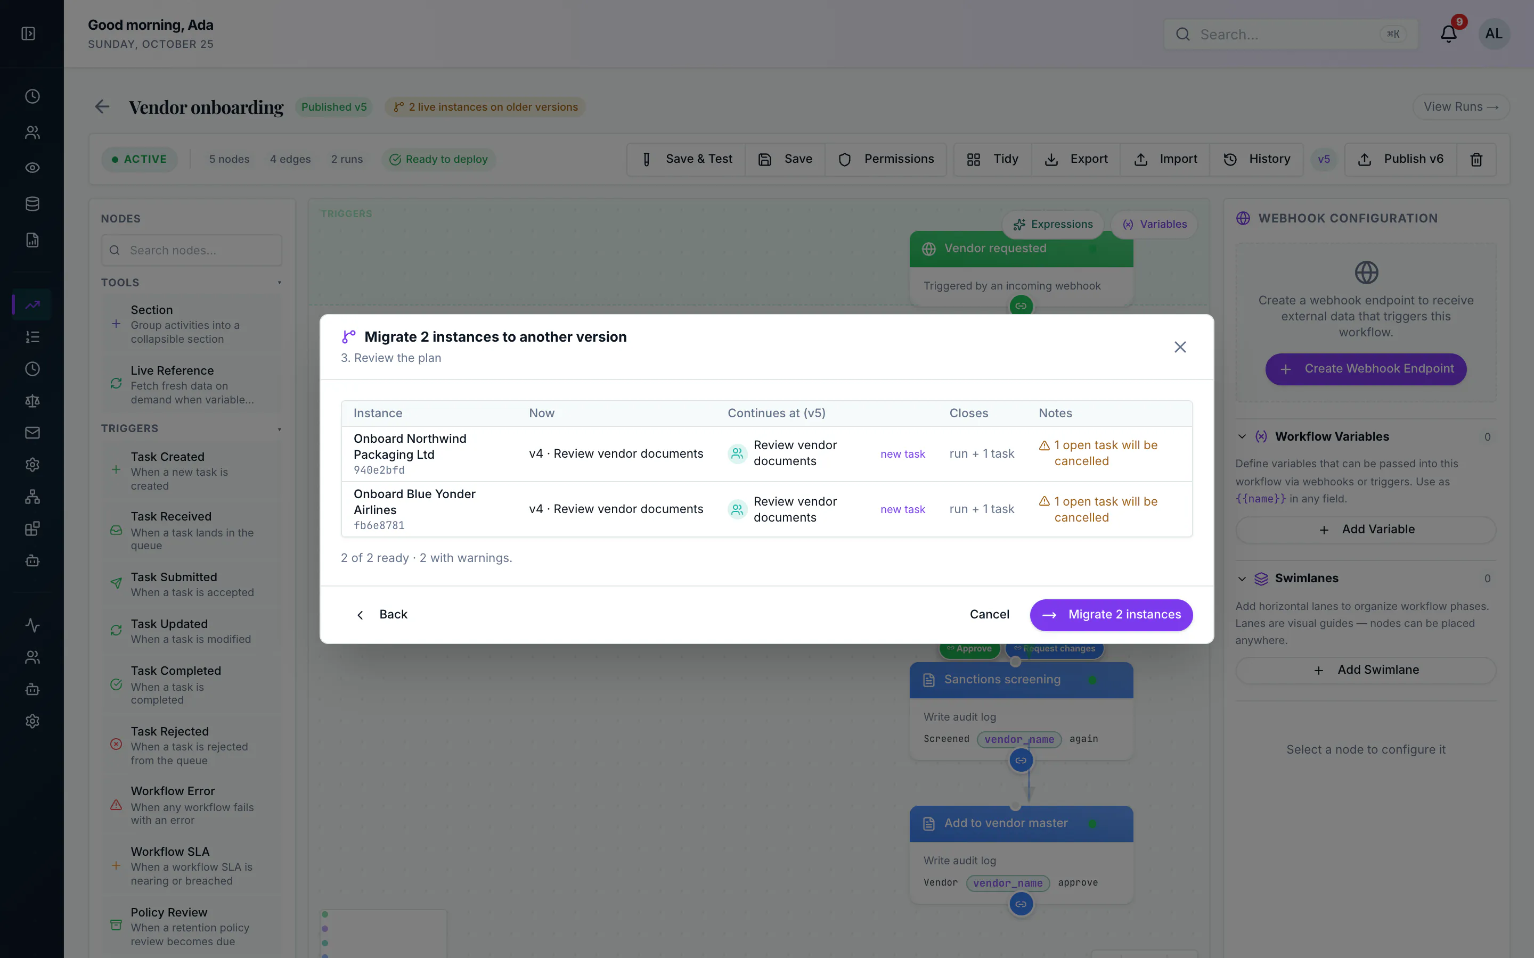Image resolution: width=1534 pixels, height=958 pixels.
Task: Focus the Search nodes input
Action: click(x=191, y=250)
